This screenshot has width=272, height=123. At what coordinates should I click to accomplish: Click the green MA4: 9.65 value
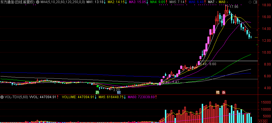tap(158, 2)
